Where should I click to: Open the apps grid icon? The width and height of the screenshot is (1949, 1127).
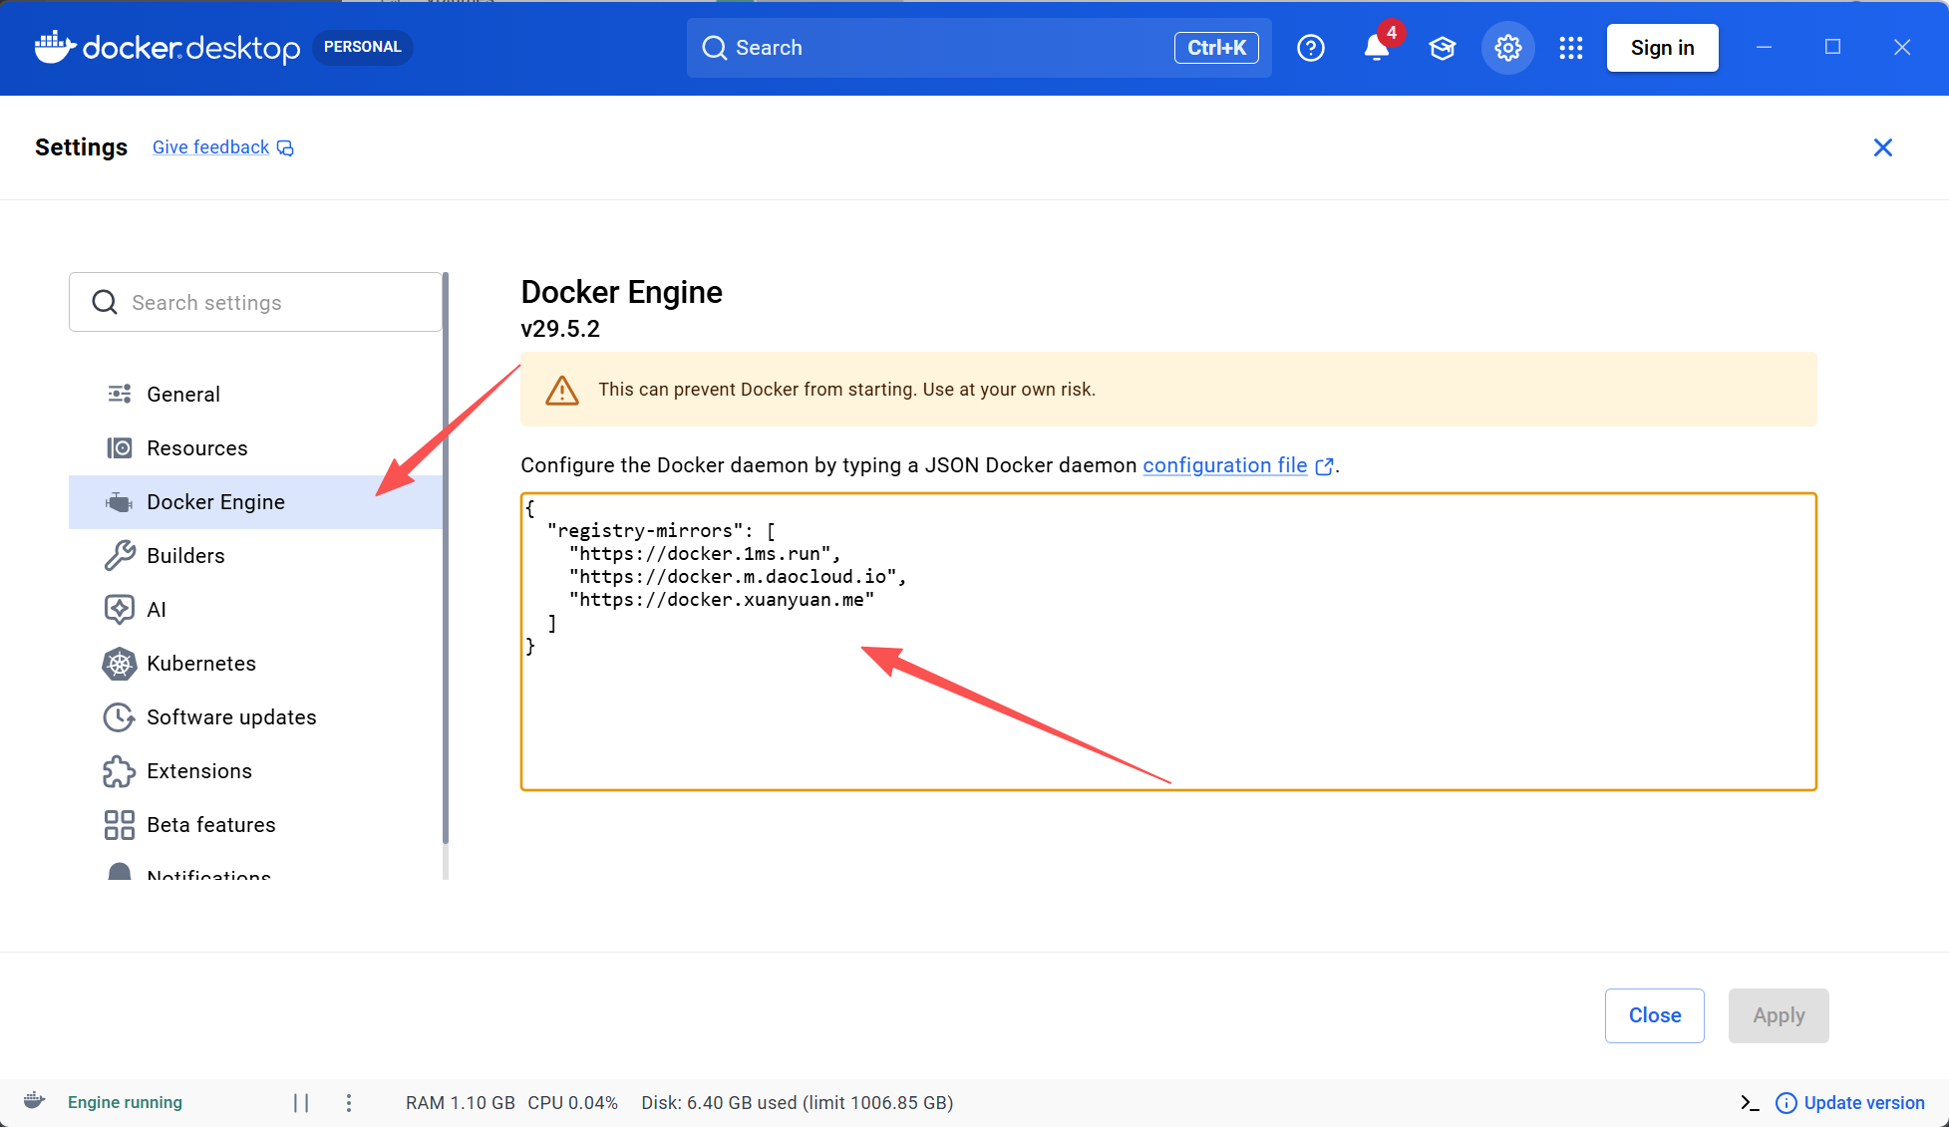click(x=1571, y=48)
